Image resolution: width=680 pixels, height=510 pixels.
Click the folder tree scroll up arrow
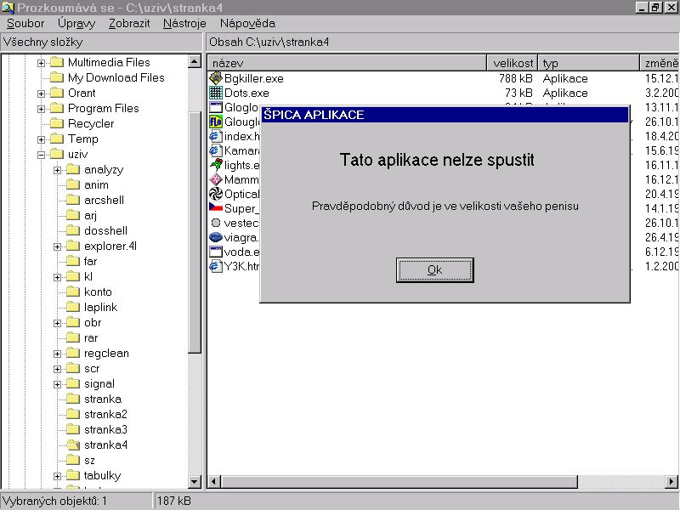point(195,62)
